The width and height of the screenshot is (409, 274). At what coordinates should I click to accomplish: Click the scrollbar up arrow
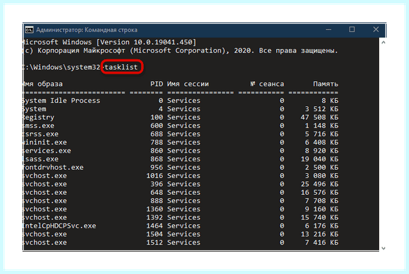[383, 42]
